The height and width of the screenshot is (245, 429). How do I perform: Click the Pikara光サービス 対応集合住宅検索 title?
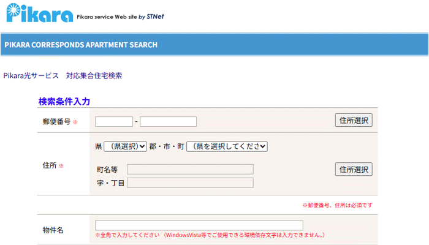tap(63, 75)
